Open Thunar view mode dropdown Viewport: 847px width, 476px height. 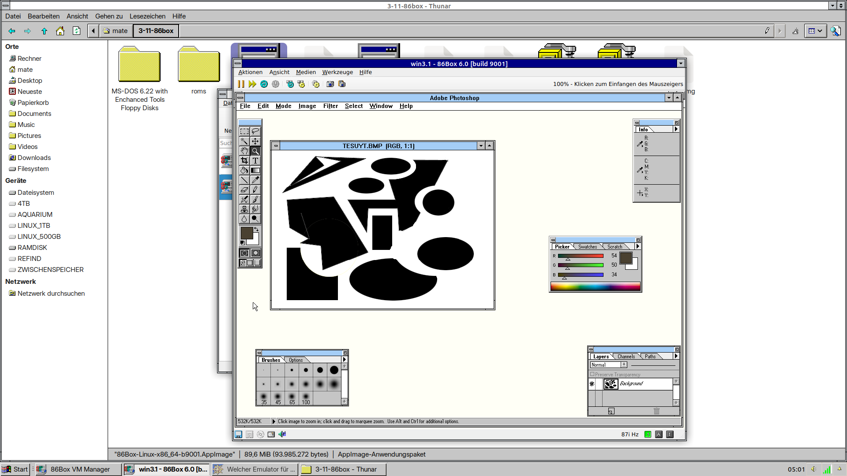point(815,31)
